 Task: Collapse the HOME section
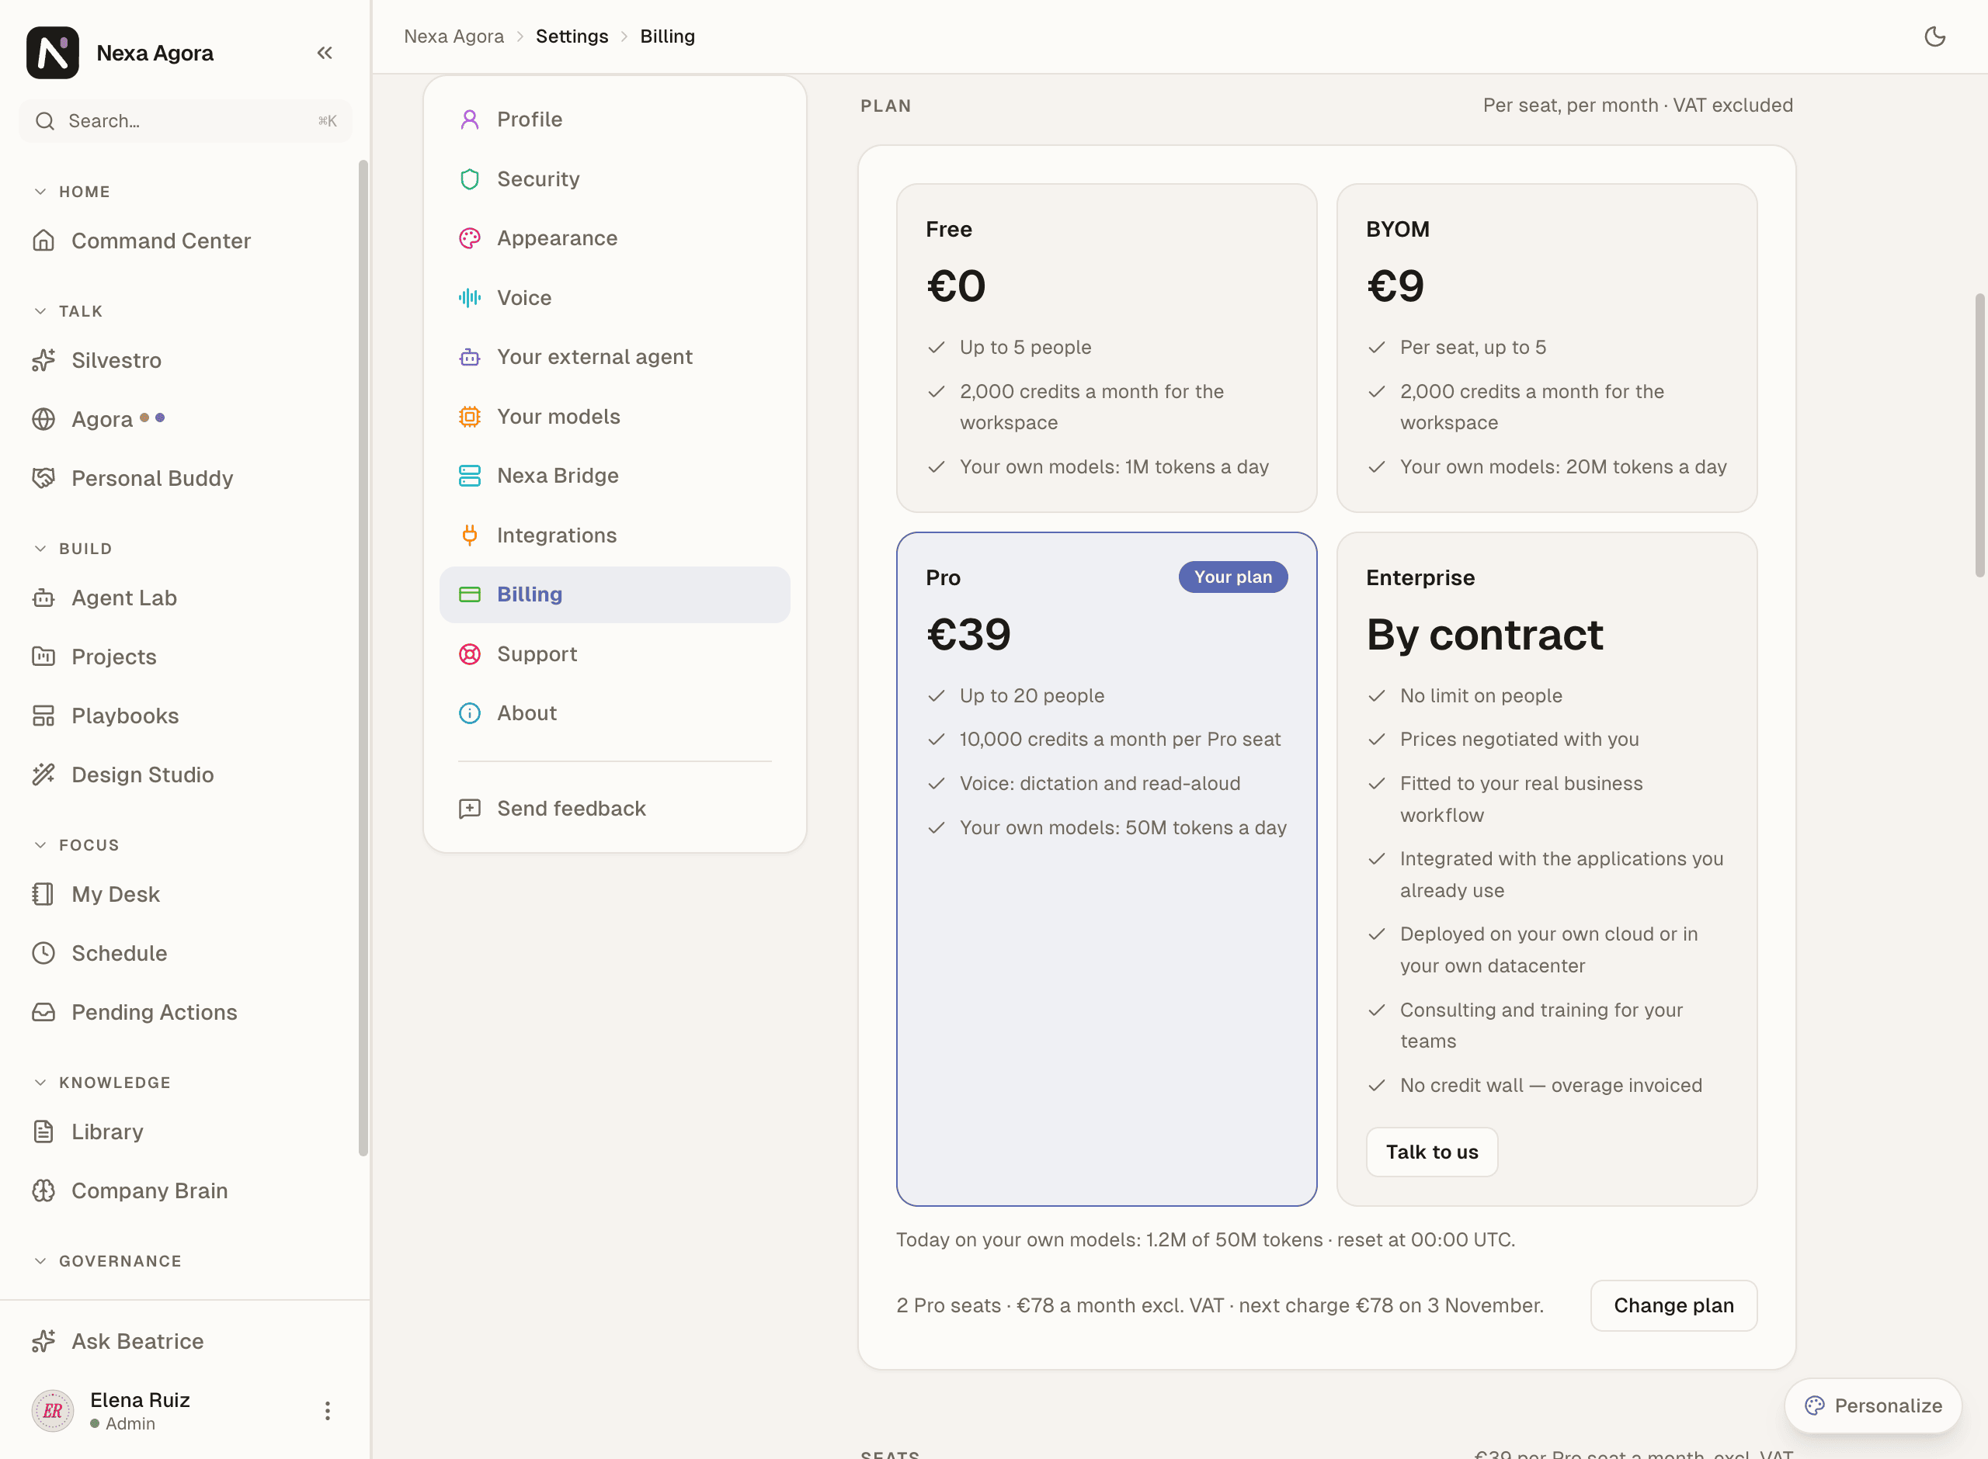tap(40, 192)
